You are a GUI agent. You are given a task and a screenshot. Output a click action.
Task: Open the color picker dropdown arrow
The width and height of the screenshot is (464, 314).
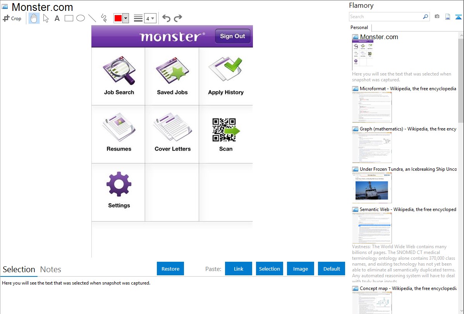125,18
